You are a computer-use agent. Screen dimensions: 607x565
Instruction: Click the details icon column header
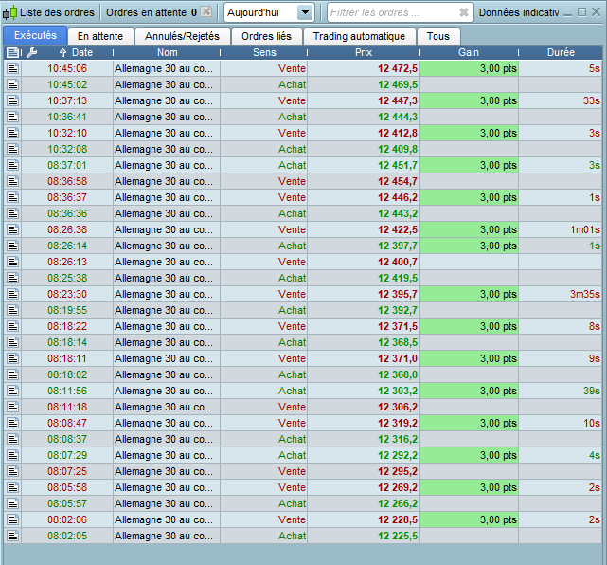pyautogui.click(x=12, y=52)
